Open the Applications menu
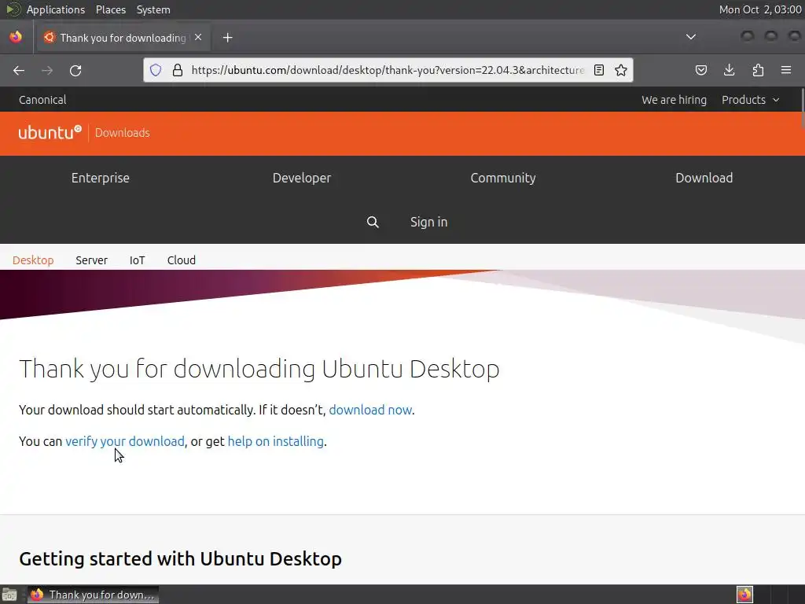Viewport: 805px width, 604px height. [56, 9]
